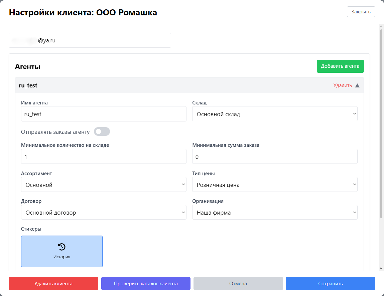384x296 pixels.
Task: Open the Тип цены dropdown
Action: point(275,185)
